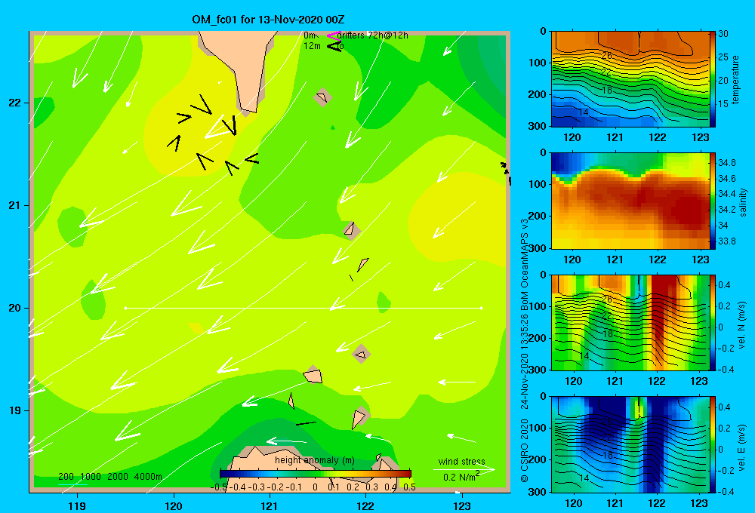This screenshot has height=513, width=755.
Task: Click longitude label 119 on main map
Action: tap(77, 505)
